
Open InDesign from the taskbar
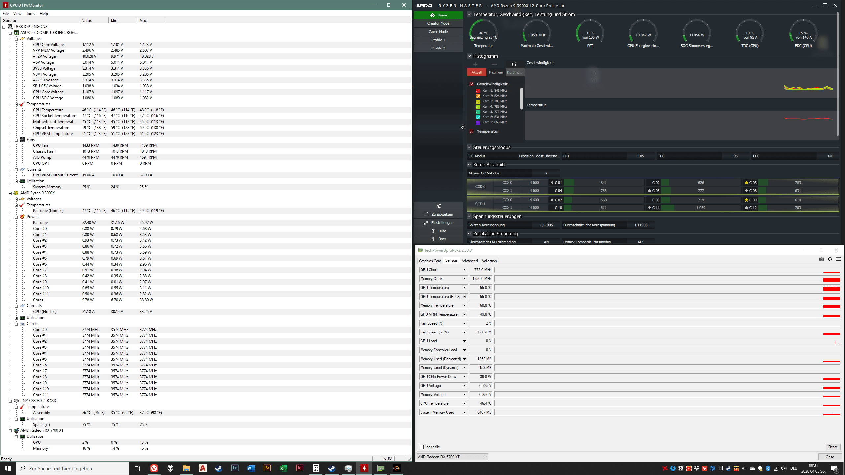pyautogui.click(x=299, y=468)
